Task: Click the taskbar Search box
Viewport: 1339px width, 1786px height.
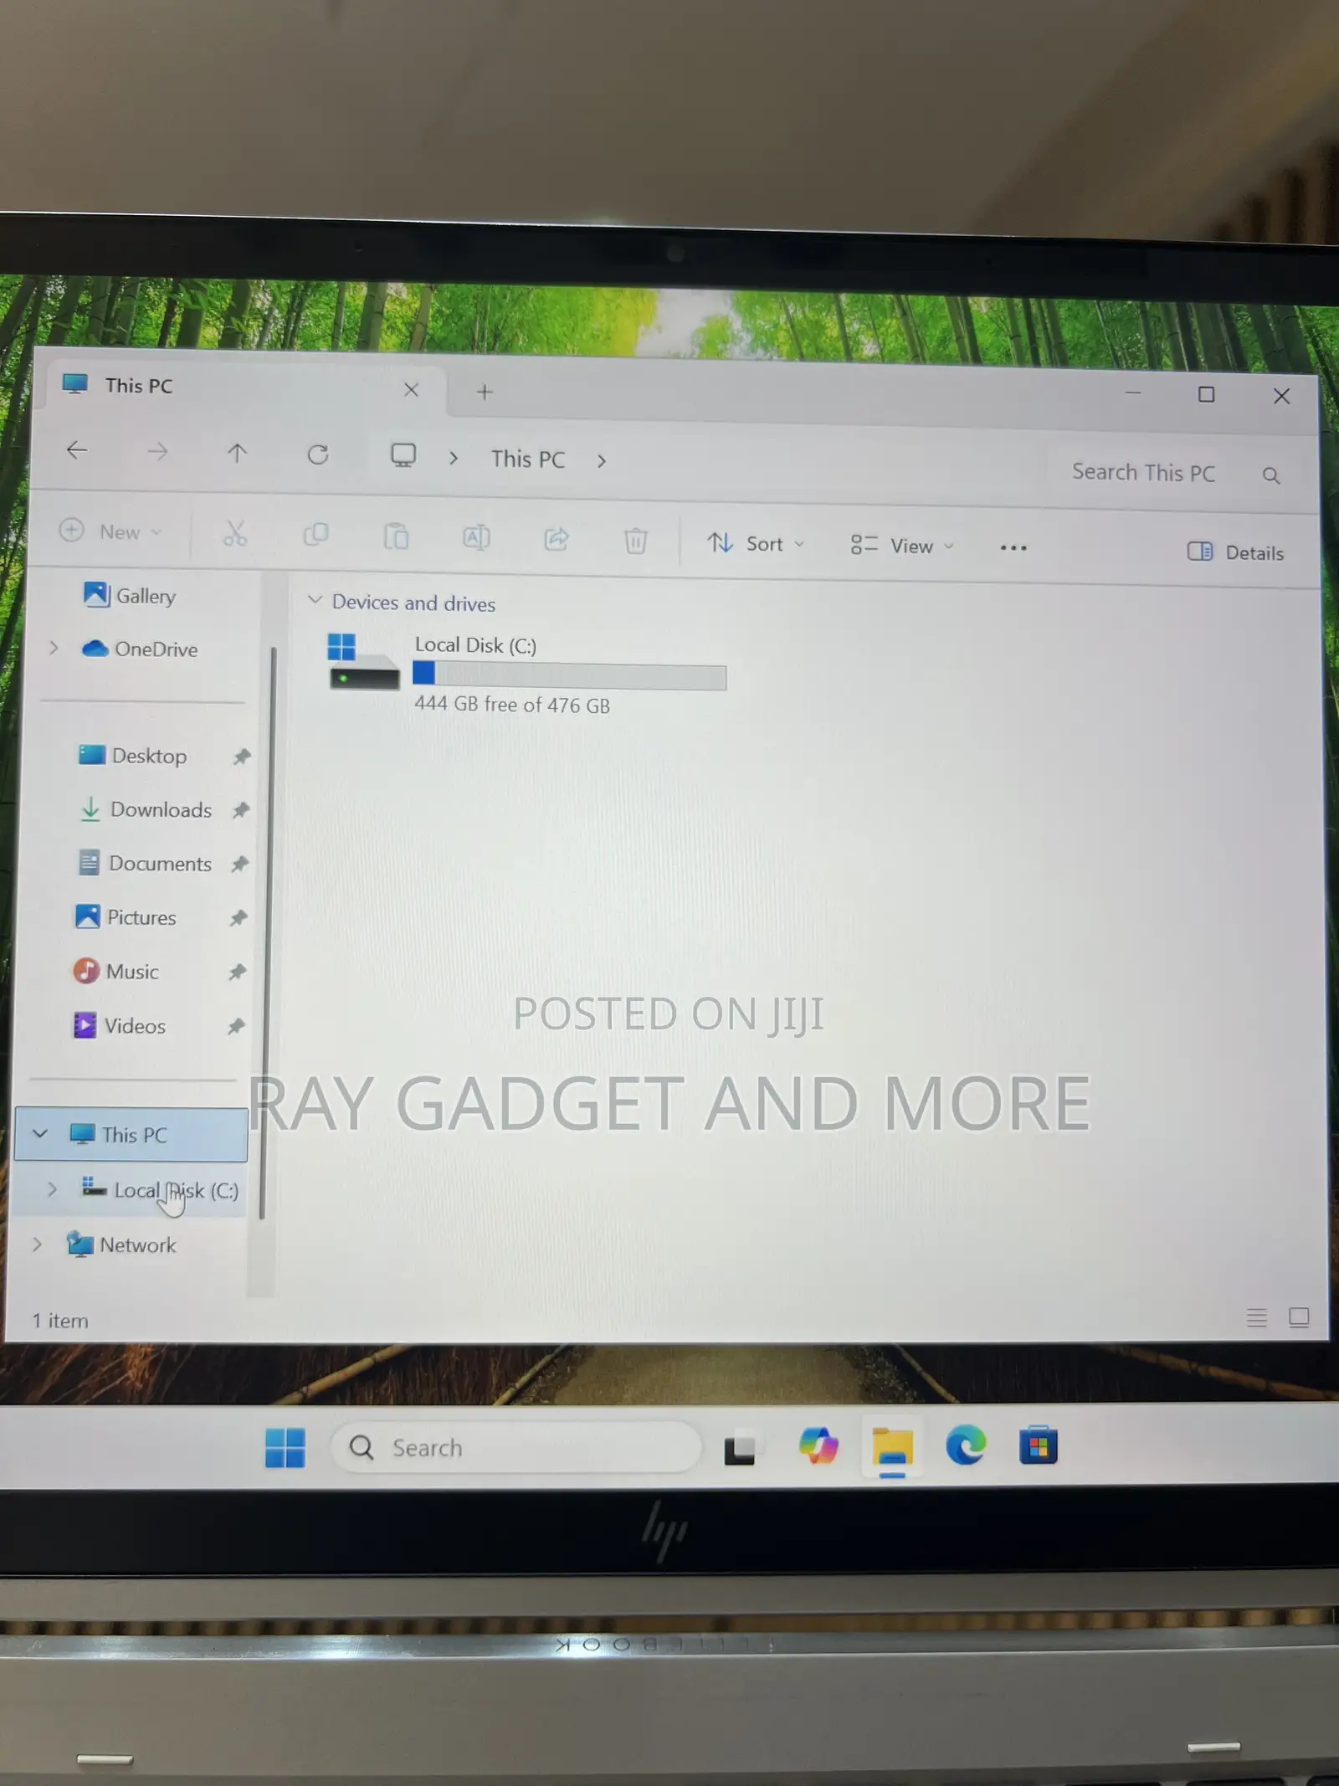Action: [516, 1448]
